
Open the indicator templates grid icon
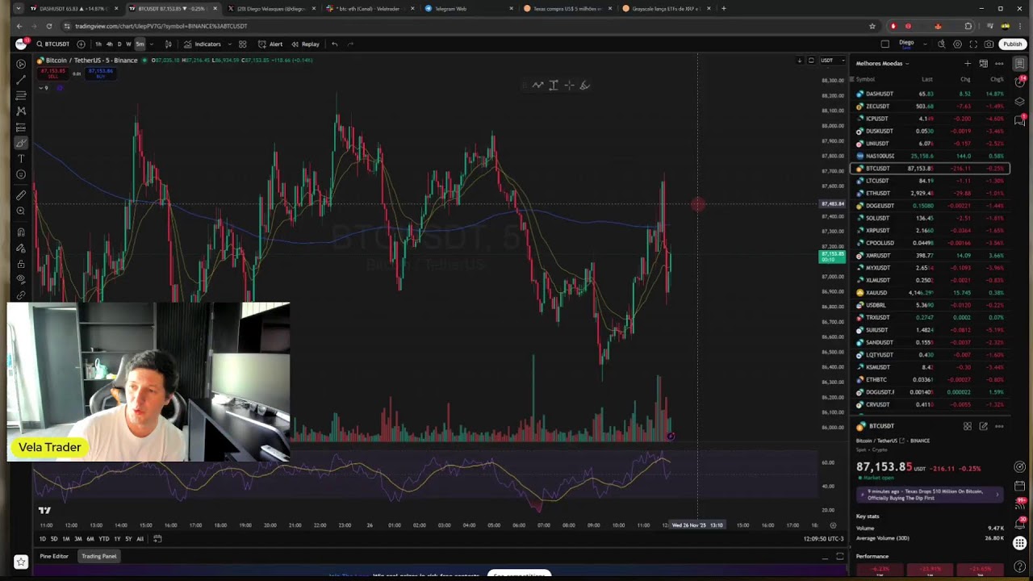pos(242,44)
